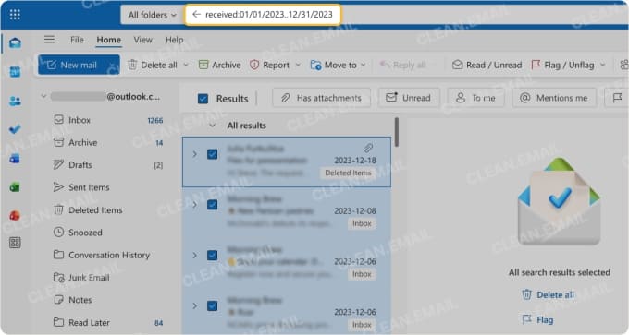Click the attachment paperclip on first message

[368, 148]
